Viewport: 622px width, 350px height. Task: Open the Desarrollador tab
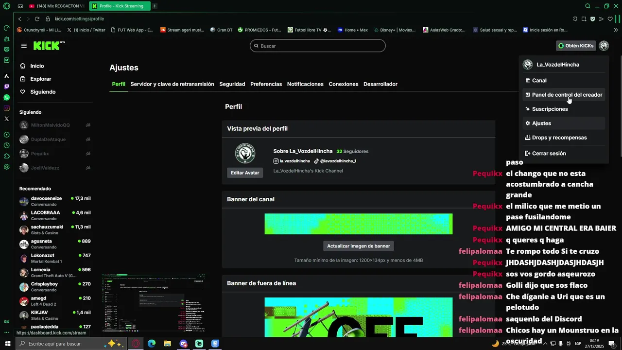click(x=380, y=84)
